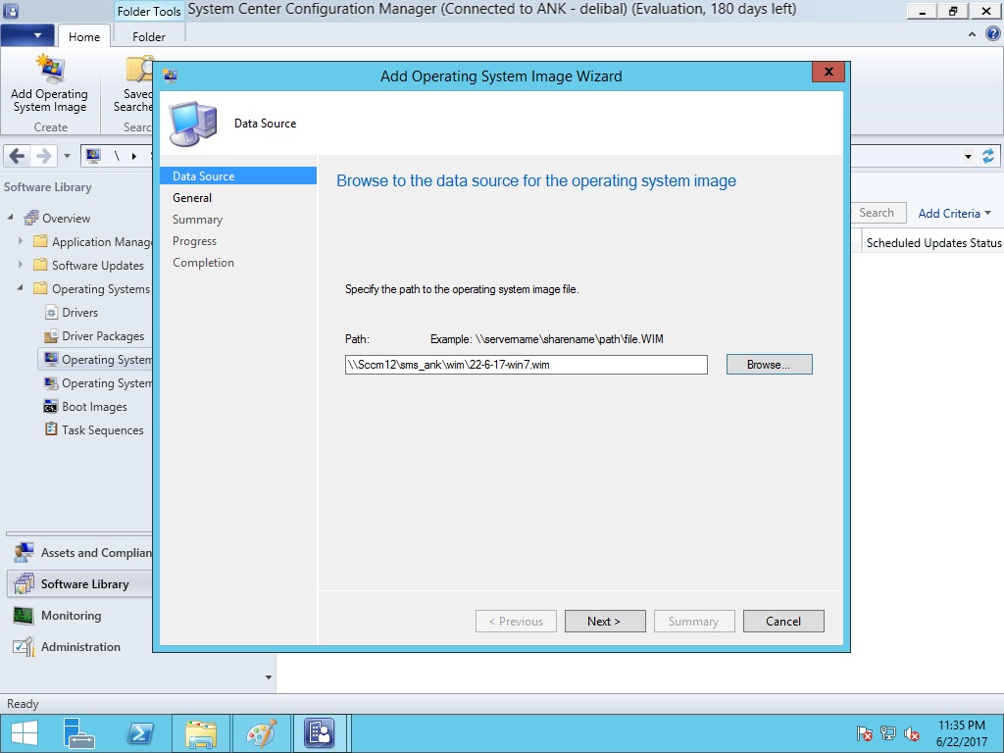The image size is (1004, 753).
Task: Click the image file path field
Action: [x=526, y=365]
